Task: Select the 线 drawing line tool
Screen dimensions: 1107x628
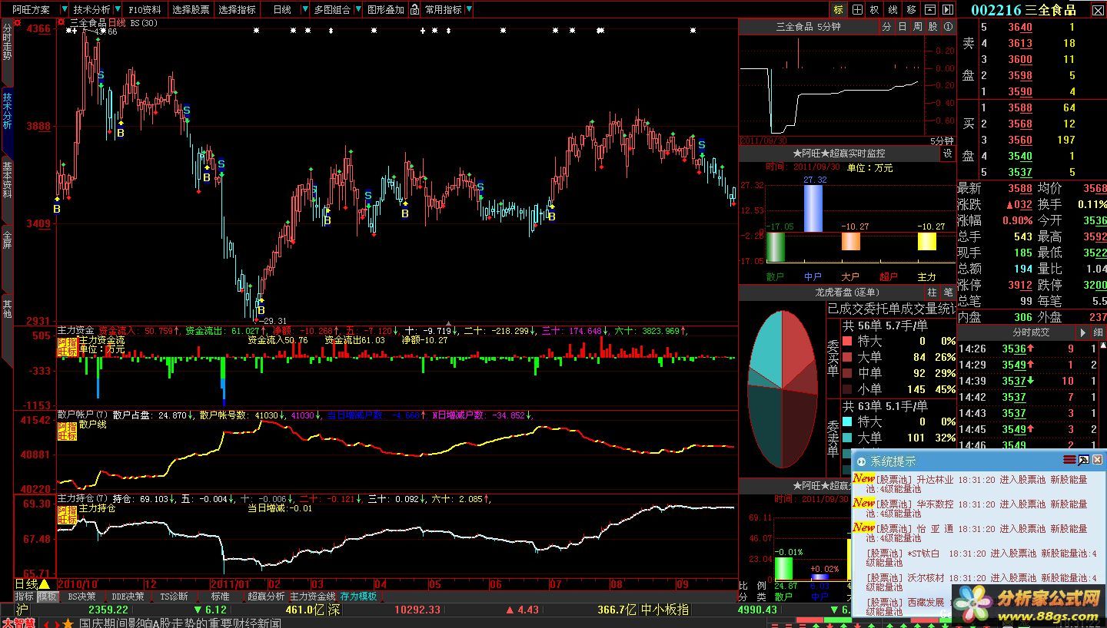Action: tap(893, 10)
